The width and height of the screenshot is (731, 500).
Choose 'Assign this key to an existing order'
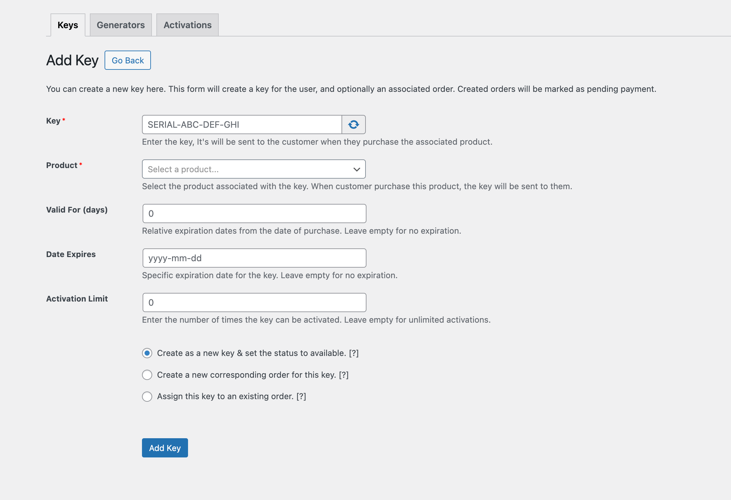tap(147, 397)
